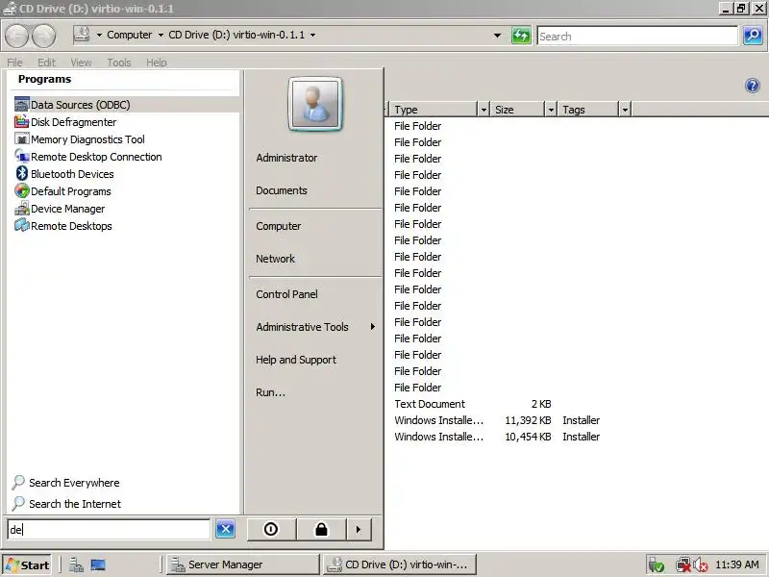769x577 pixels.
Task: Select CD Drive taskbar button
Action: (x=400, y=564)
